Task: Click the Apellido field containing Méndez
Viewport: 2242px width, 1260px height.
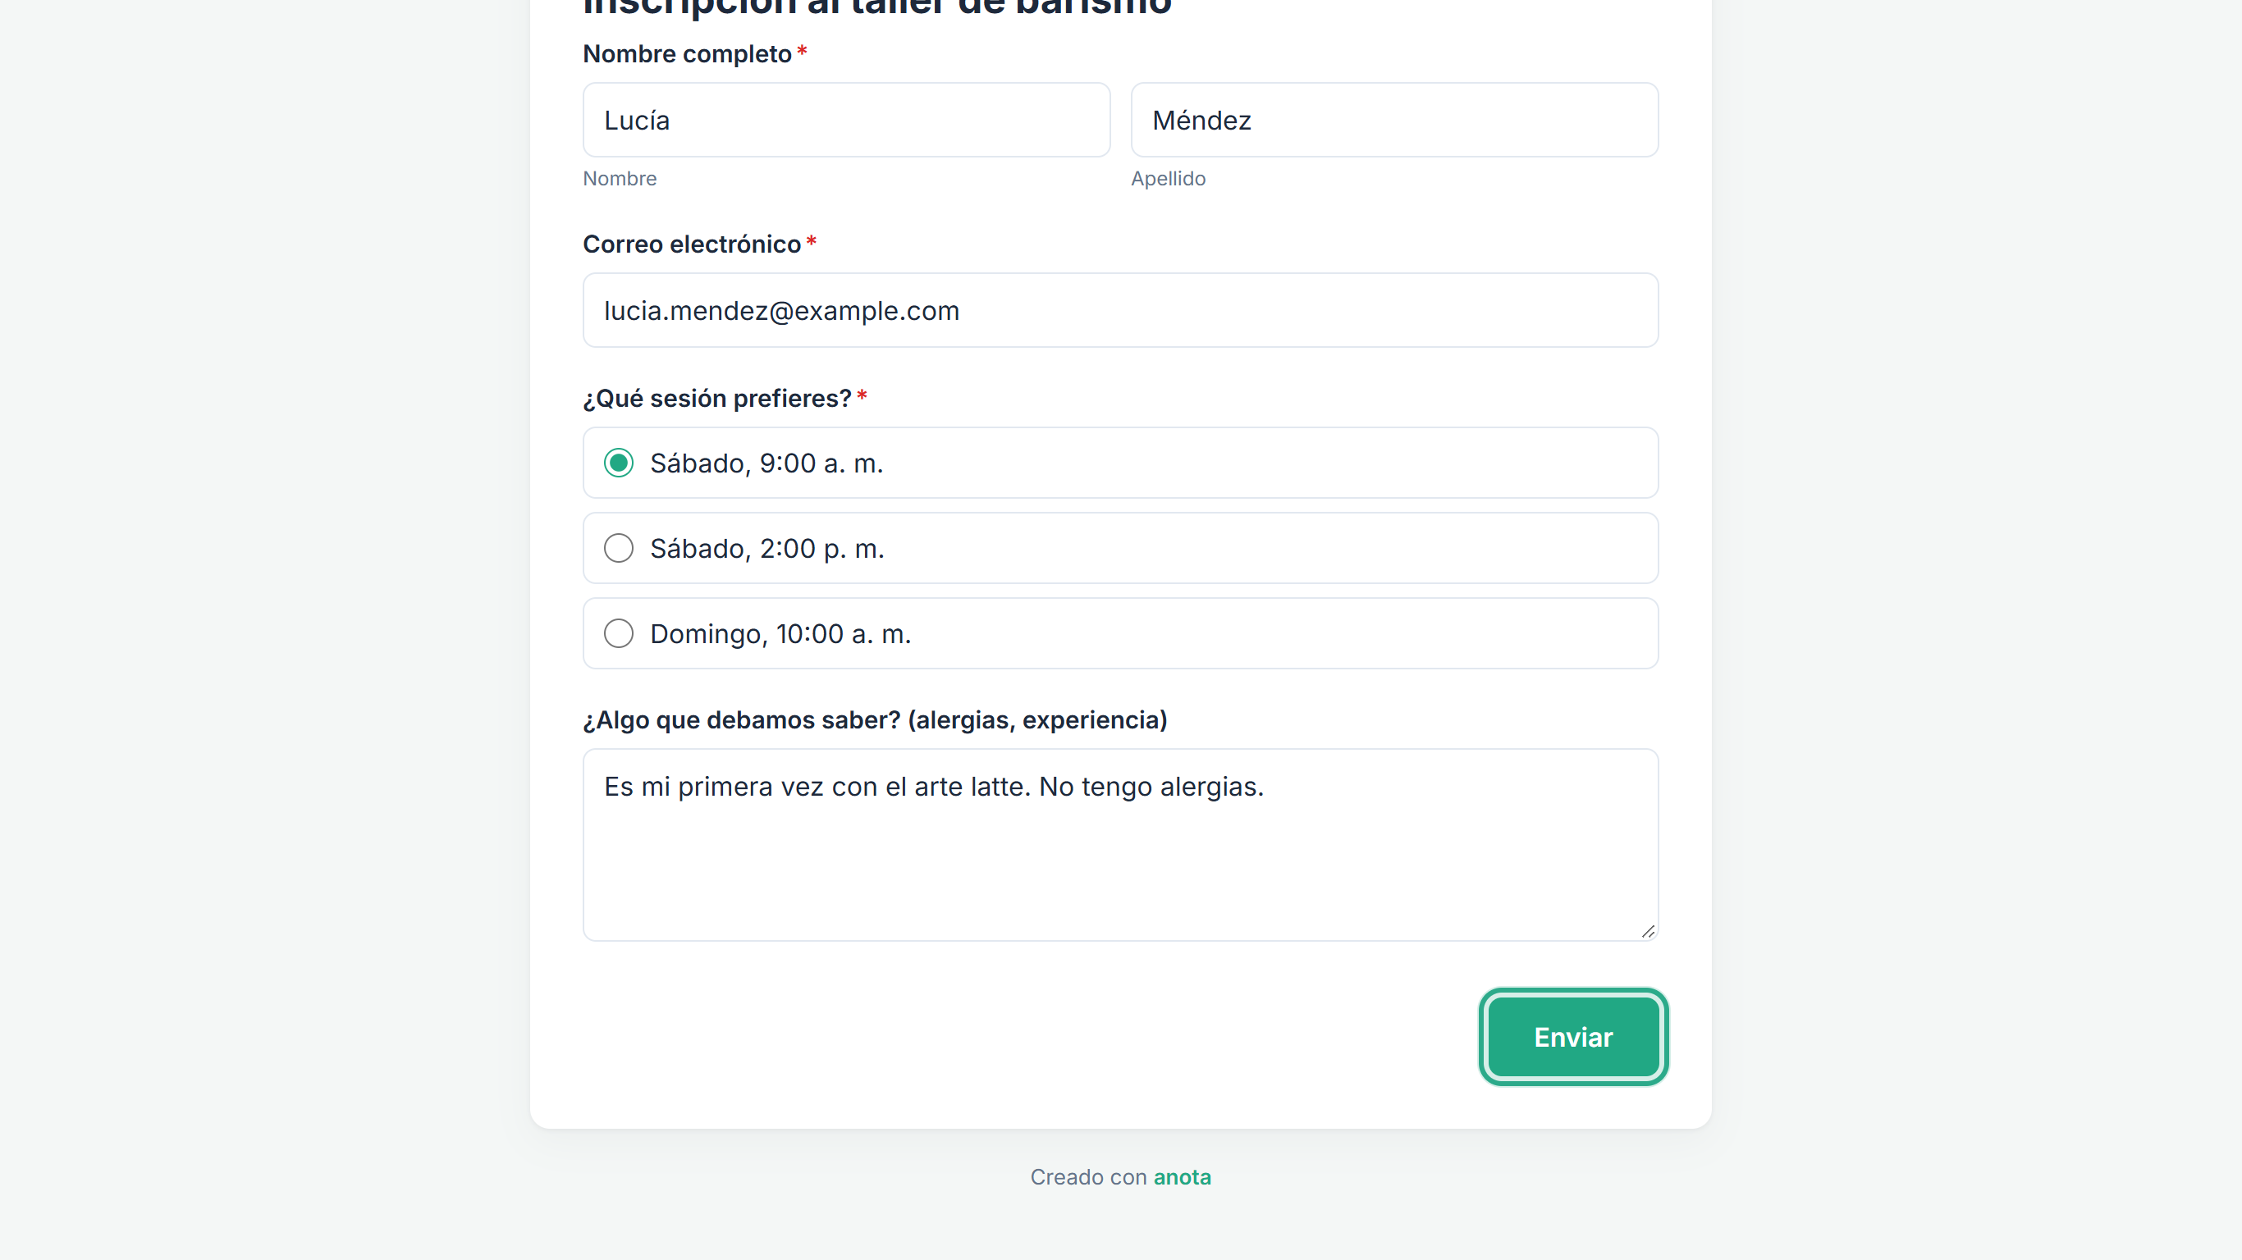Action: [x=1394, y=120]
